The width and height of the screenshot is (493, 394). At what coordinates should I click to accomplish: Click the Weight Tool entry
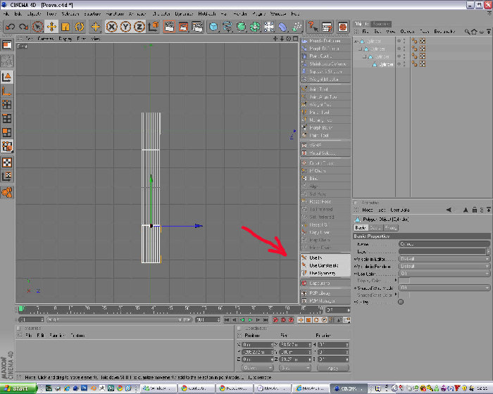point(325,104)
